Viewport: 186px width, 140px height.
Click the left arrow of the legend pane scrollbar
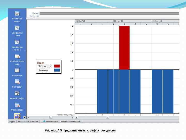click(x=28, y=117)
